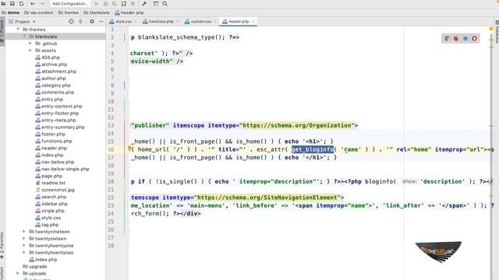
Task: Open file in Safari browser icon
Action: tap(465, 38)
